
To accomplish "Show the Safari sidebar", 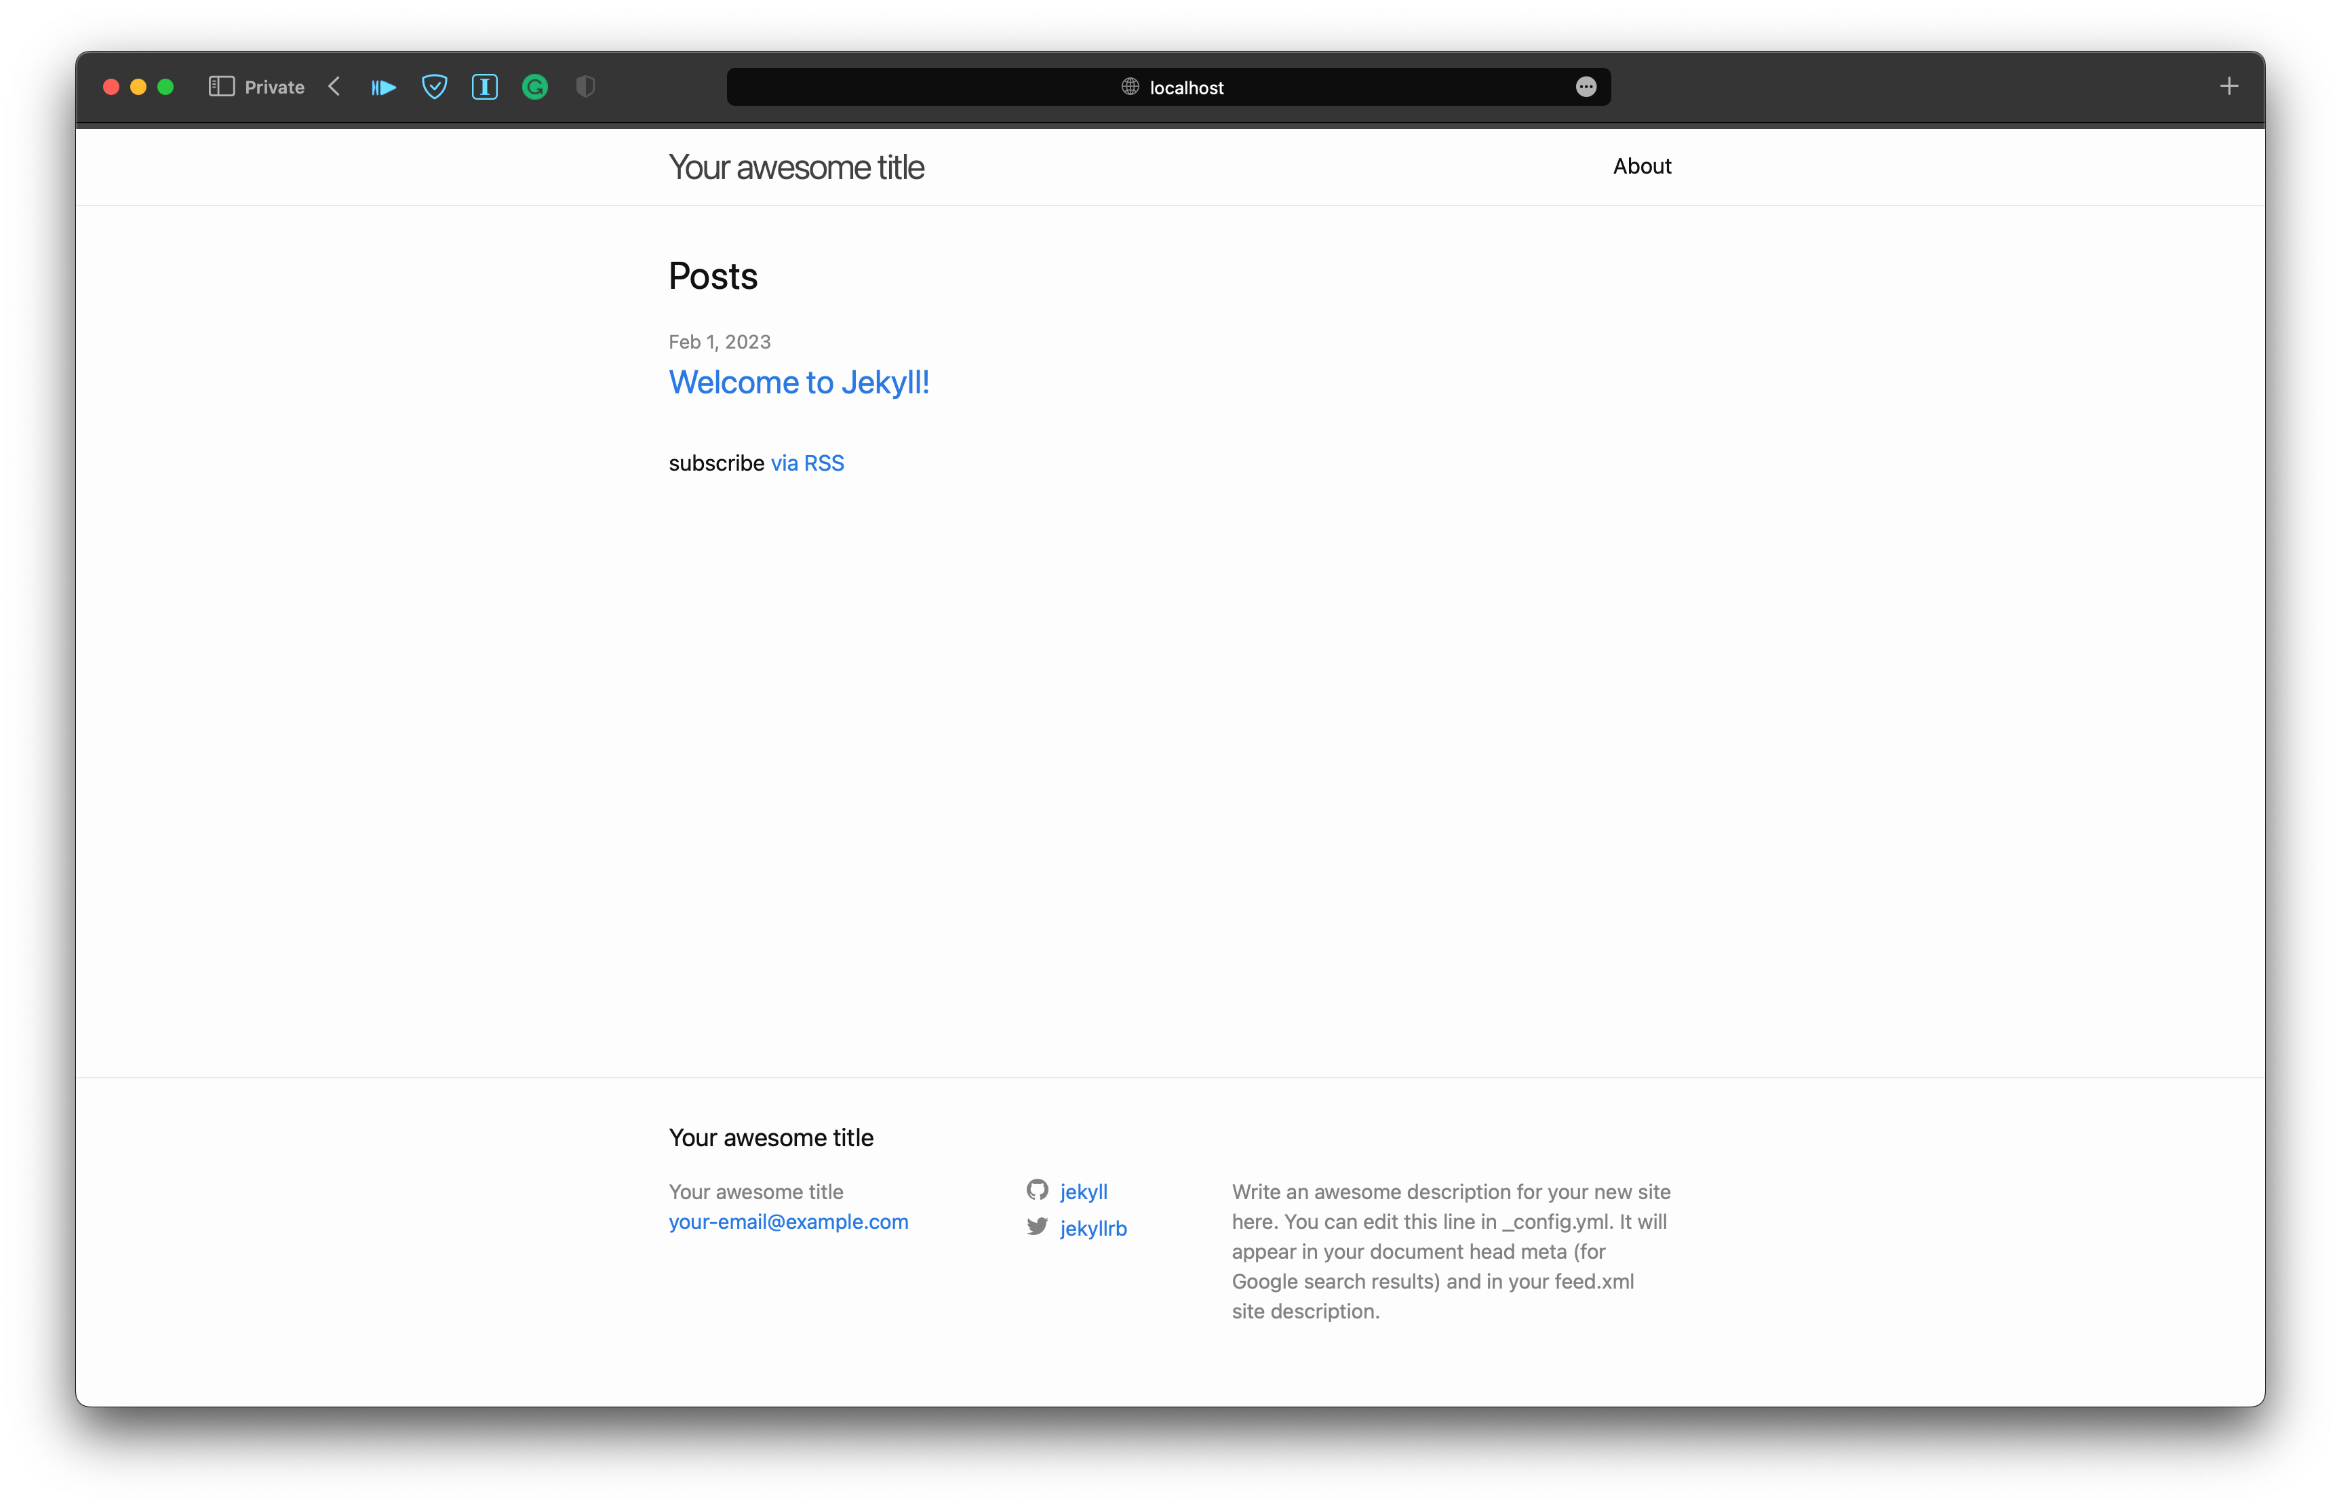I will [221, 87].
